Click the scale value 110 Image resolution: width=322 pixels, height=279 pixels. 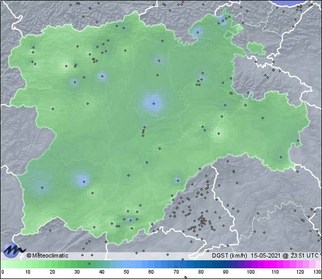(x=275, y=272)
